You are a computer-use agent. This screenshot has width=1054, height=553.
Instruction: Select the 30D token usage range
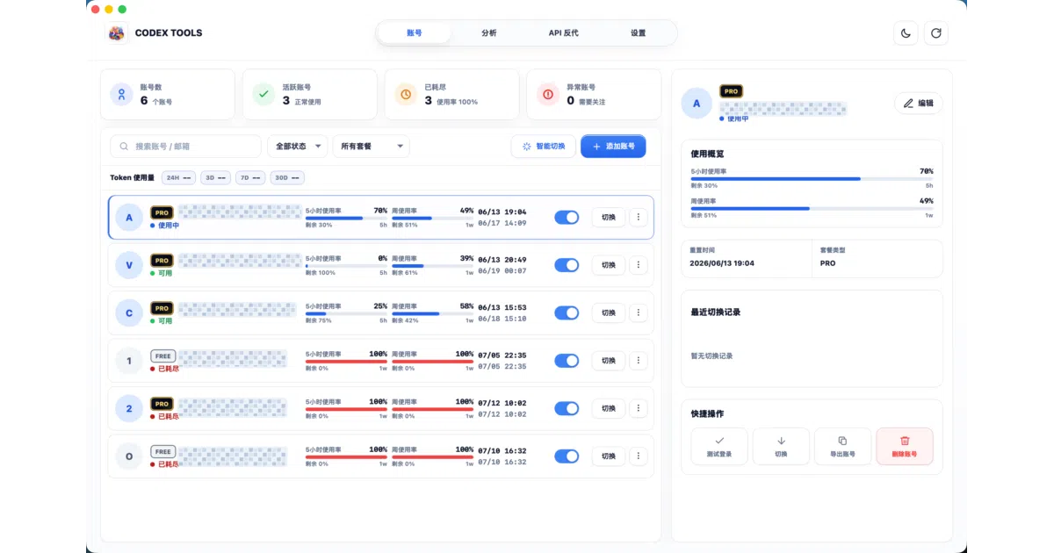[287, 177]
